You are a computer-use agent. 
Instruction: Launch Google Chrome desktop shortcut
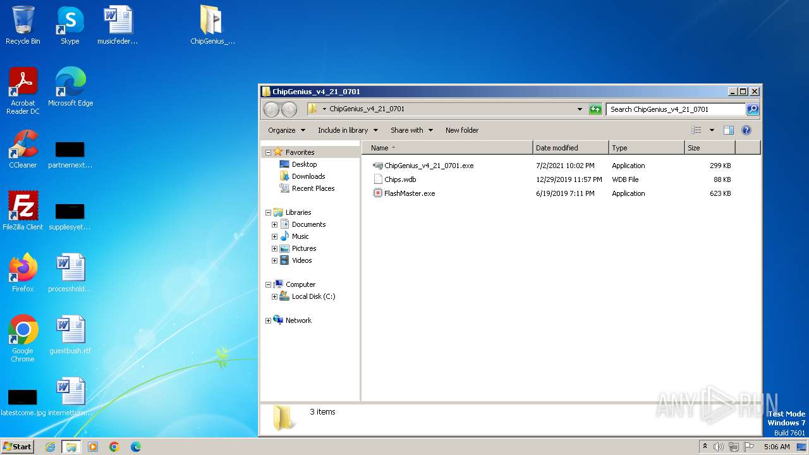point(23,339)
